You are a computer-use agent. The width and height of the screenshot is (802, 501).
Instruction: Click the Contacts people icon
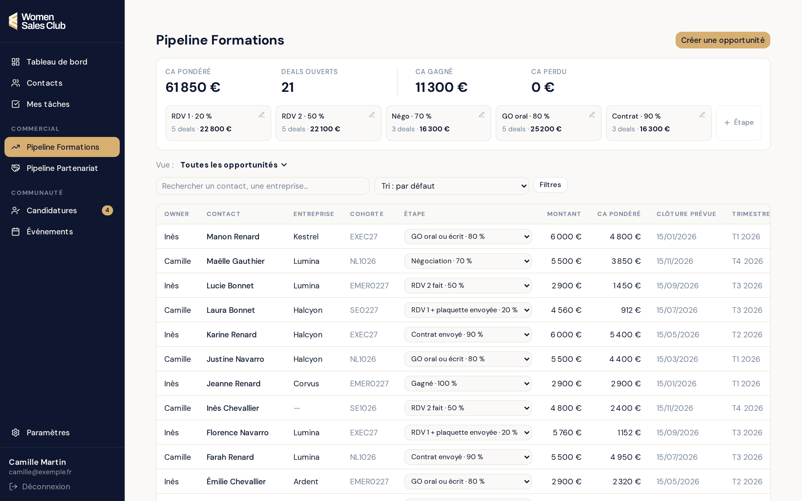coord(16,83)
